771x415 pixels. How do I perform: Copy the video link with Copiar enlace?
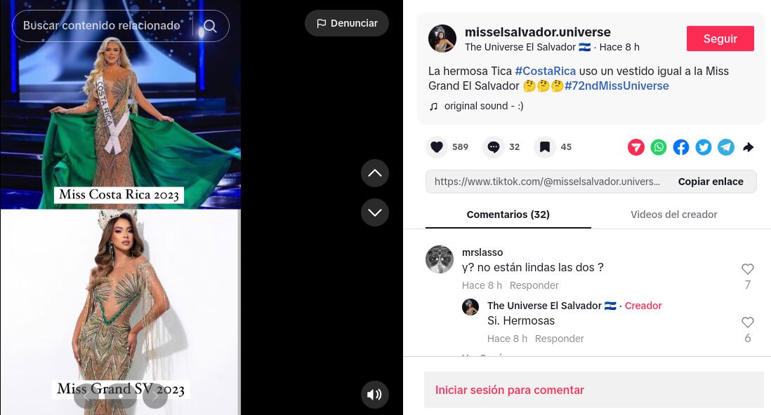point(711,182)
